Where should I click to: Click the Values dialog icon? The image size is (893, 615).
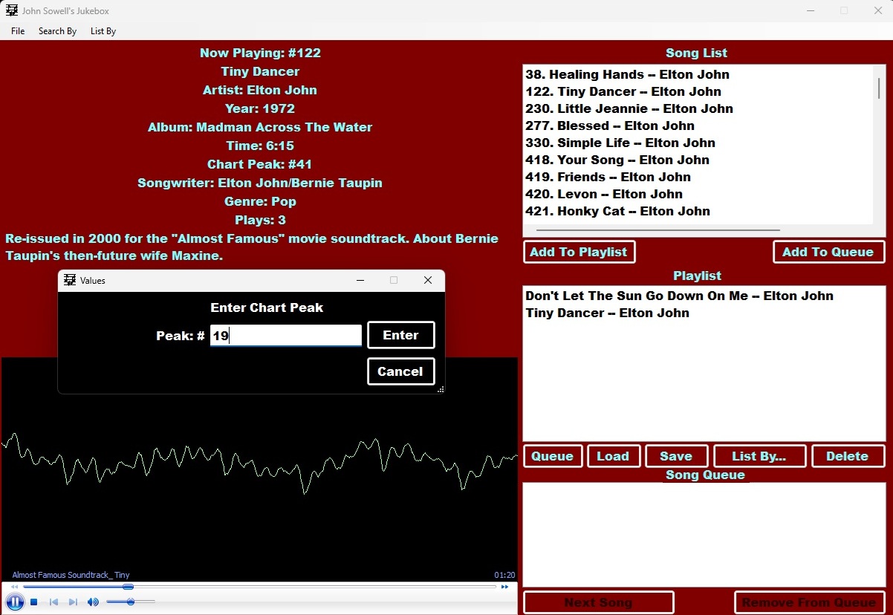[x=70, y=280]
